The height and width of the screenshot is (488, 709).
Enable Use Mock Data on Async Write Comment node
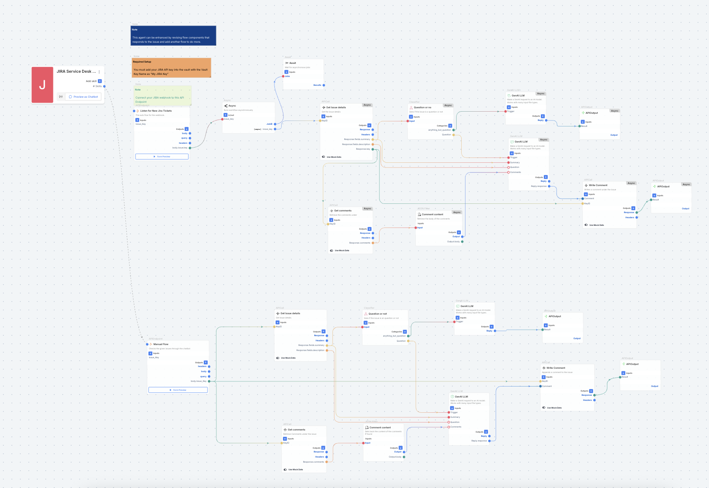click(586, 225)
